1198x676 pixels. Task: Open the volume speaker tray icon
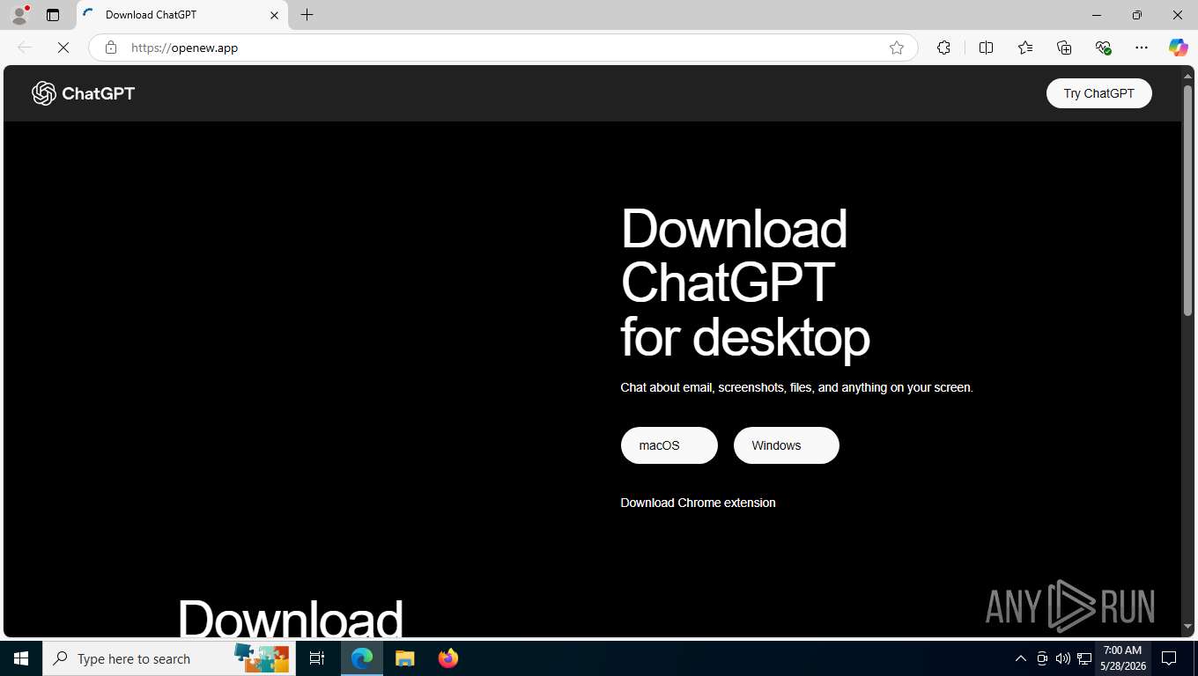1063,658
